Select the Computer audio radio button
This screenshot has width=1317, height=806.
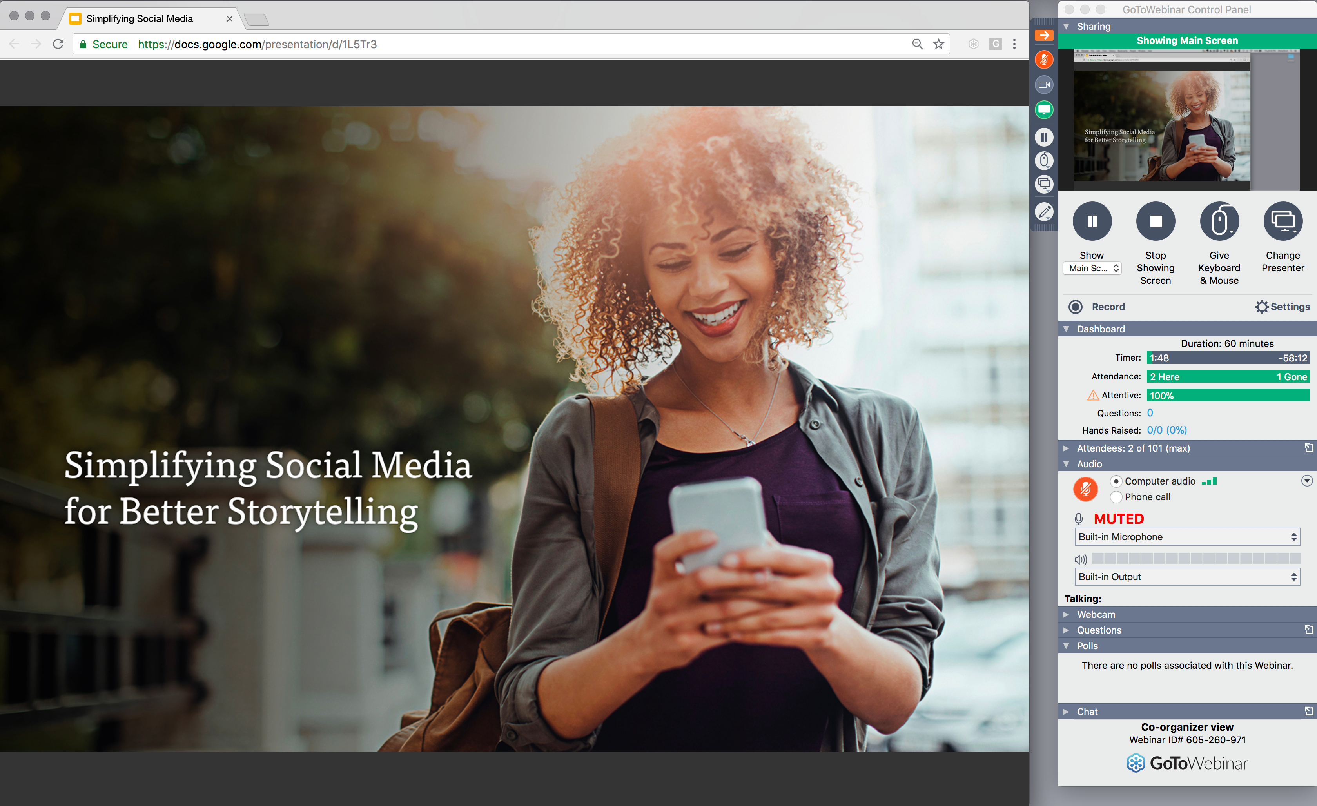tap(1117, 481)
